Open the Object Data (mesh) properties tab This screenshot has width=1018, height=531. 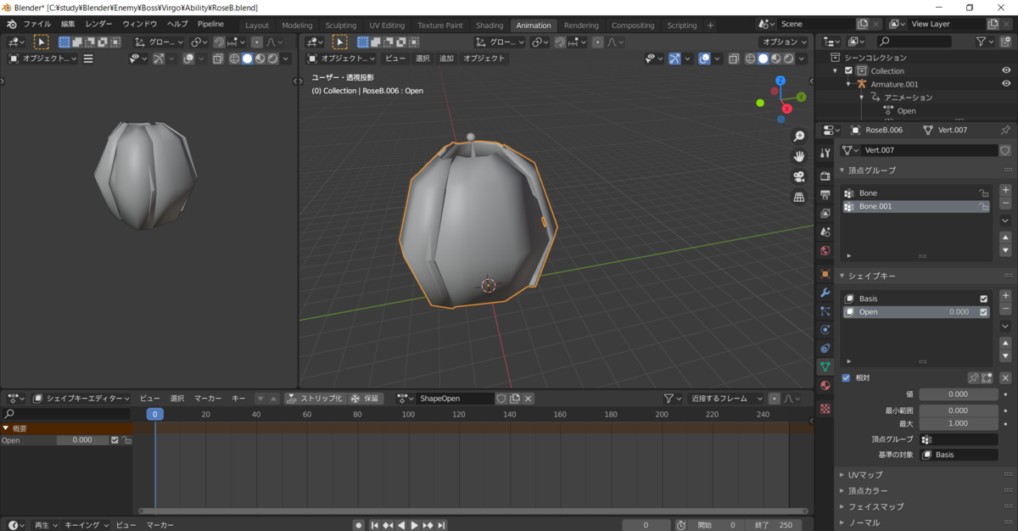[825, 366]
